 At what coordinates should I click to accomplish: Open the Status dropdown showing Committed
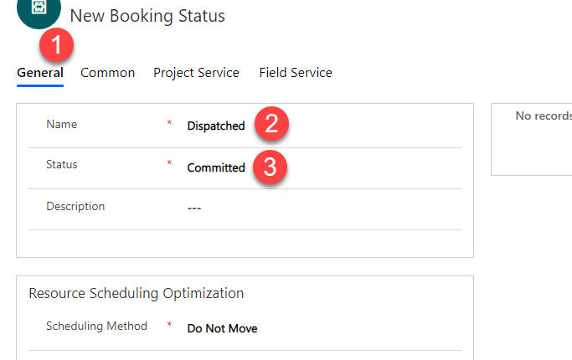[216, 167]
